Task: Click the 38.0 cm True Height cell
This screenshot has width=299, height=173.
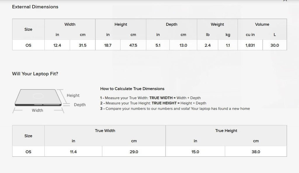Action: click(256, 152)
